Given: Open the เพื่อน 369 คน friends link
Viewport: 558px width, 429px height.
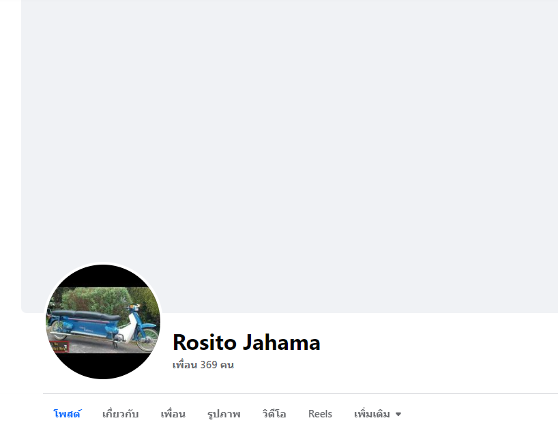Looking at the screenshot, I should pyautogui.click(x=203, y=365).
